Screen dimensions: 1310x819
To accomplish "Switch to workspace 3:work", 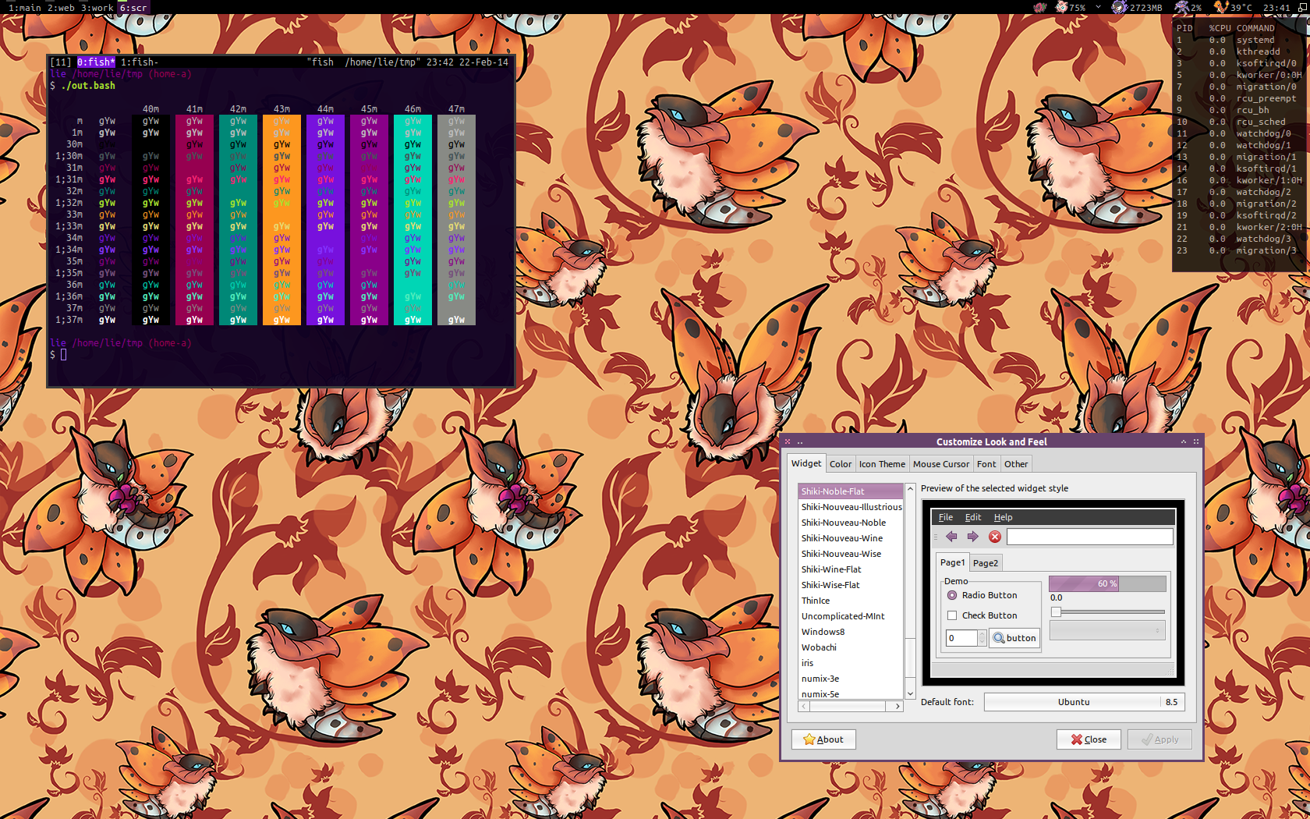I will [x=97, y=7].
